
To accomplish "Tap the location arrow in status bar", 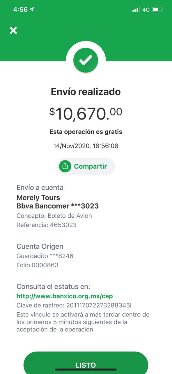I will (32, 9).
